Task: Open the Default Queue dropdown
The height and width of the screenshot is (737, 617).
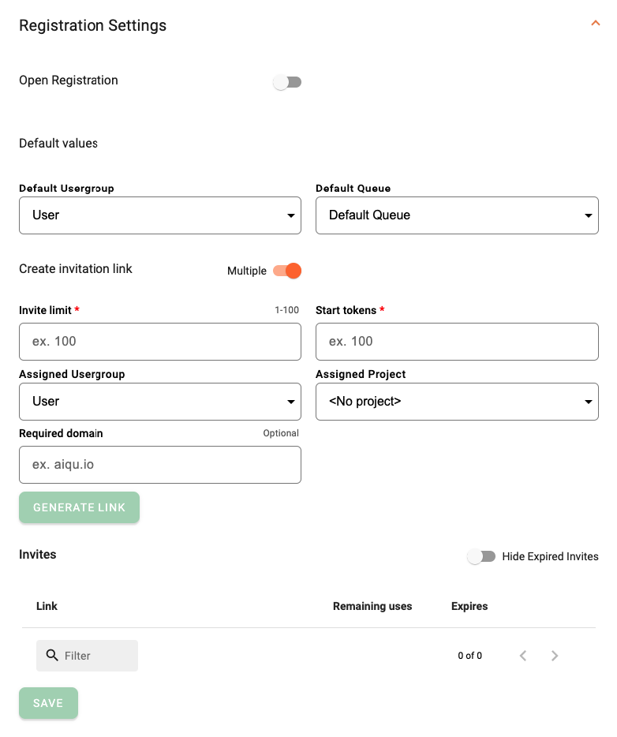Action: (x=457, y=215)
